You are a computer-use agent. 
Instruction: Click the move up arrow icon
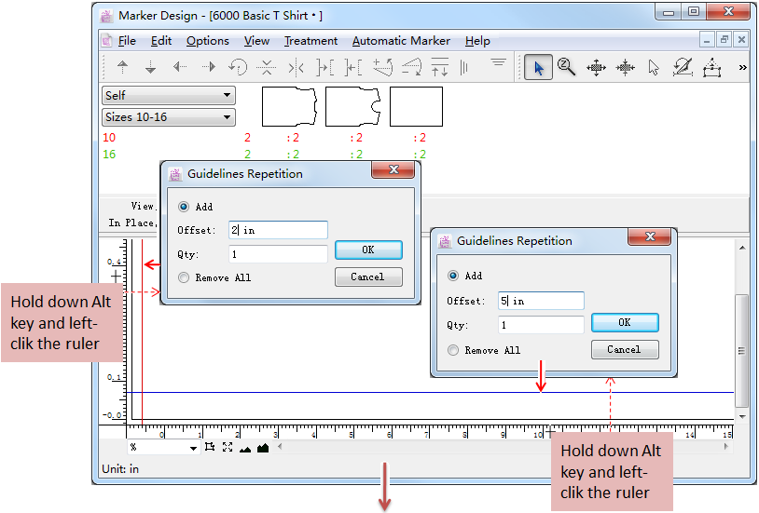(x=122, y=67)
